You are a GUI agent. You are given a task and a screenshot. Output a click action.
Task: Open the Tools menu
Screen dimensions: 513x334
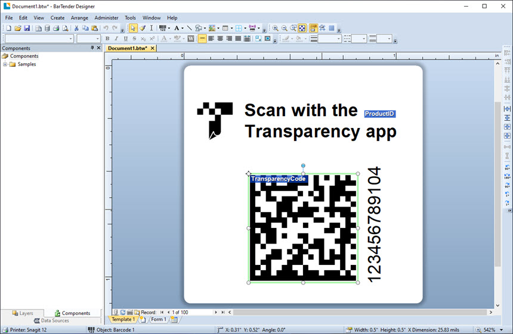click(x=130, y=18)
